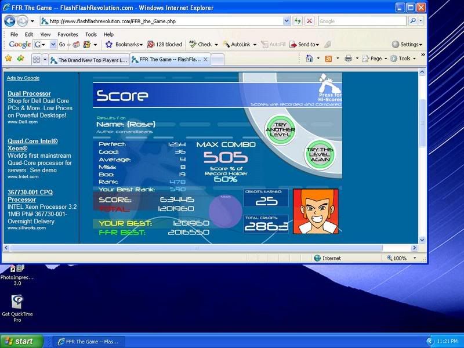Click the Home icon in command bar
This screenshot has height=348, width=464.
(x=309, y=59)
